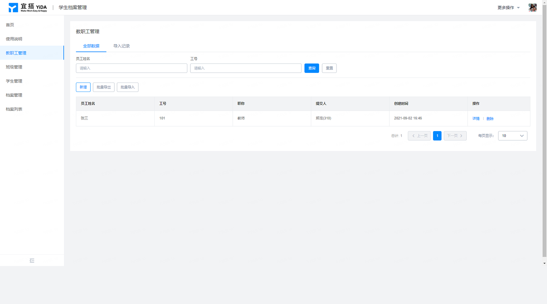547x304 pixels.
Task: Click the 职称 column header
Action: pyautogui.click(x=272, y=104)
